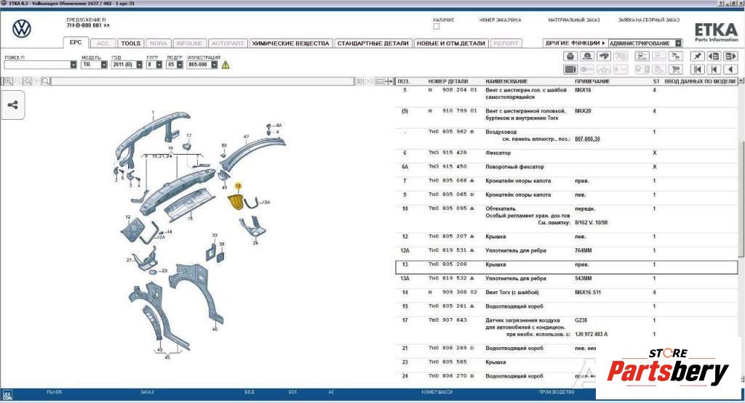Click the shopping cart order icon
Viewport: 745px width, 403px height.
[x=677, y=69]
